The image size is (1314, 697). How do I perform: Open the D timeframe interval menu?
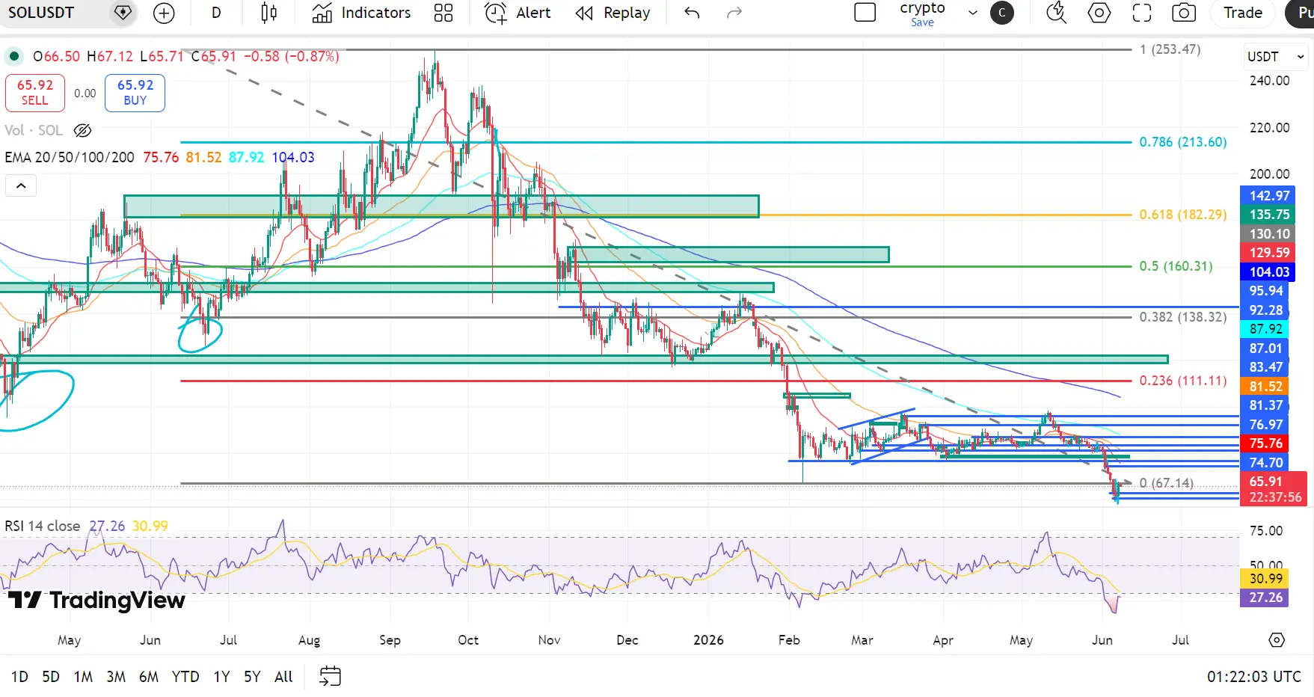(x=216, y=13)
